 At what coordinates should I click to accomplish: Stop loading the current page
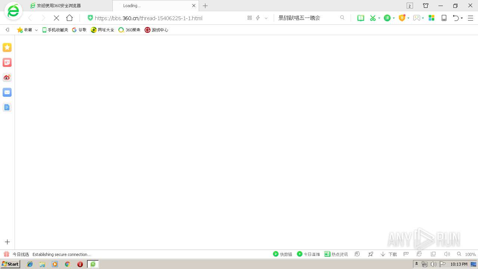pos(56,18)
